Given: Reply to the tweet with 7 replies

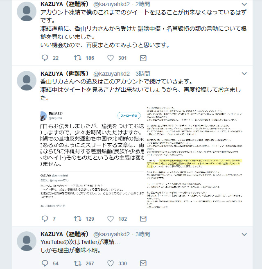Looking at the screenshot, I should coord(45,219).
